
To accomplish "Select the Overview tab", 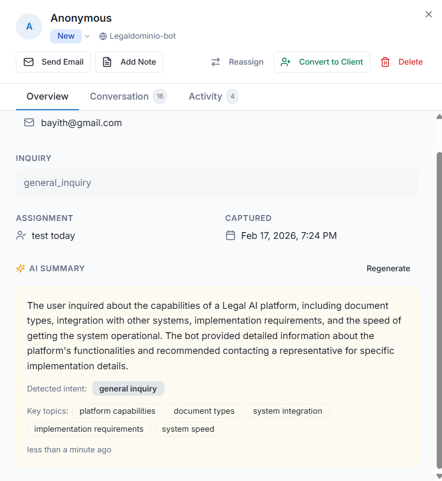I will (x=47, y=96).
